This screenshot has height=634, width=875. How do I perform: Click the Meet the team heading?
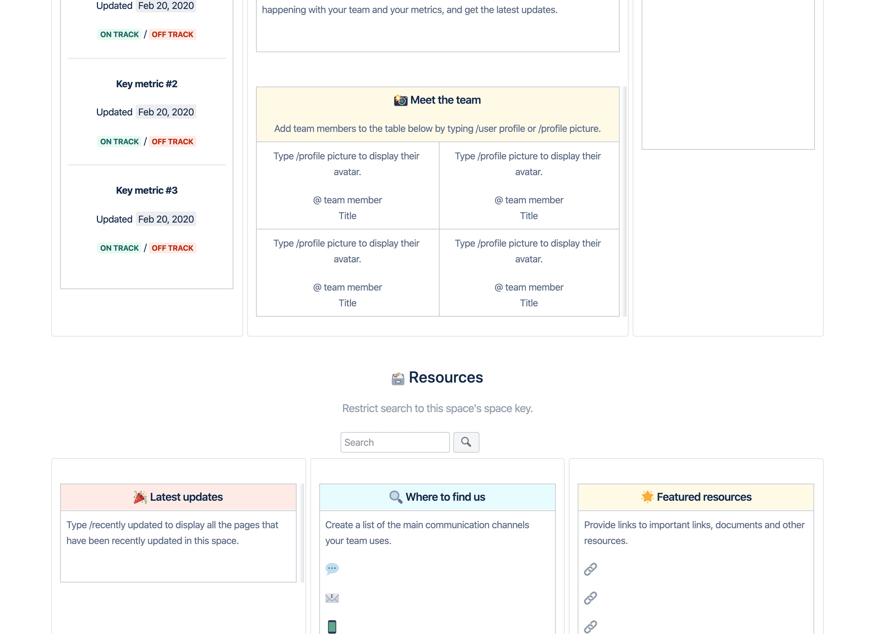[445, 100]
